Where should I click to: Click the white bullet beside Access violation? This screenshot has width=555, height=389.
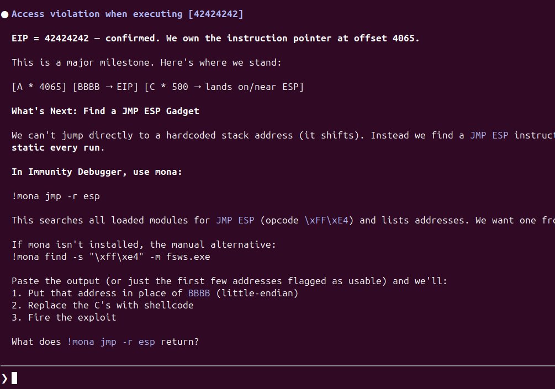[4, 14]
